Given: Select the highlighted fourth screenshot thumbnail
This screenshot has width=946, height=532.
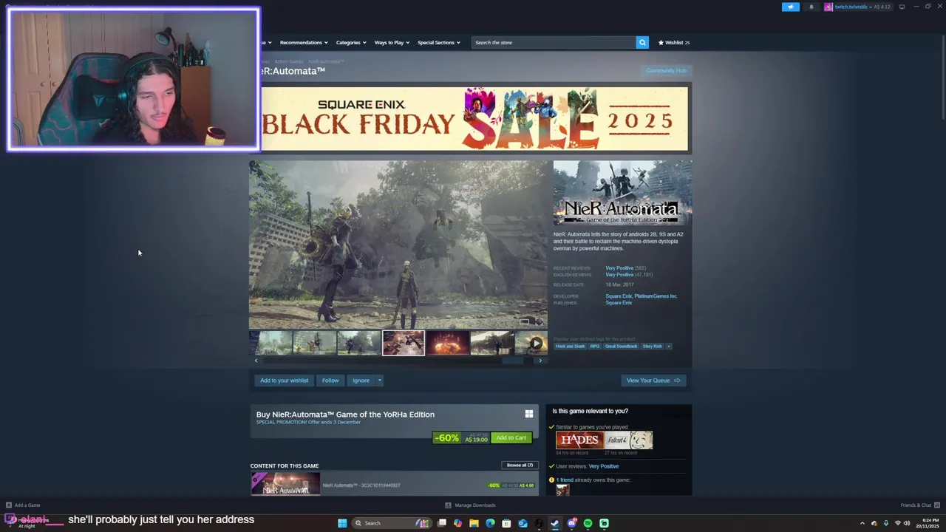Looking at the screenshot, I should (x=404, y=343).
